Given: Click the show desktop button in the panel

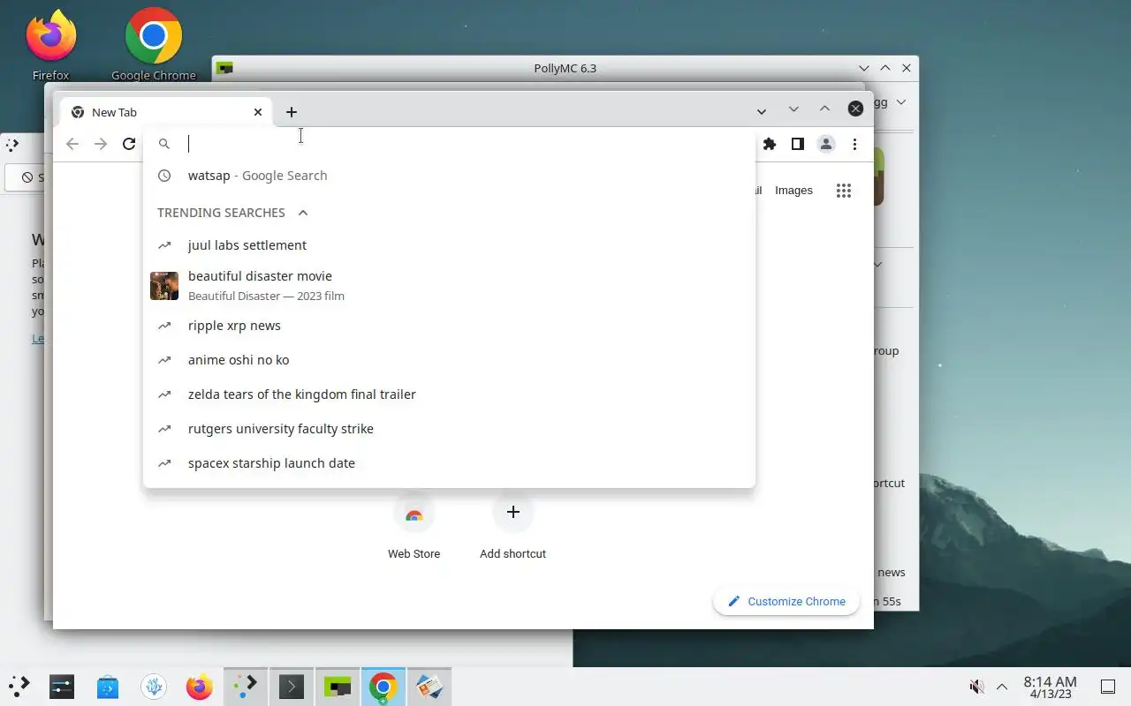Looking at the screenshot, I should (x=1108, y=687).
